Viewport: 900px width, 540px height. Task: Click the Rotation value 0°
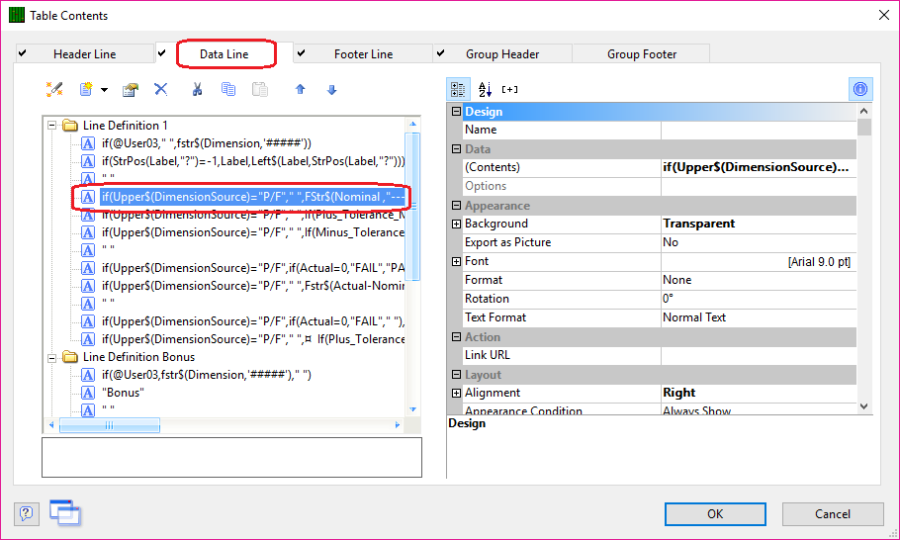pyautogui.click(x=759, y=299)
